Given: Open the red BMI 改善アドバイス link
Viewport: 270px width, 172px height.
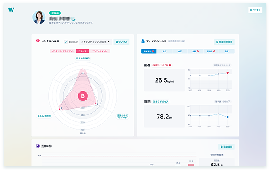Looking at the screenshot, I should click(x=162, y=65).
